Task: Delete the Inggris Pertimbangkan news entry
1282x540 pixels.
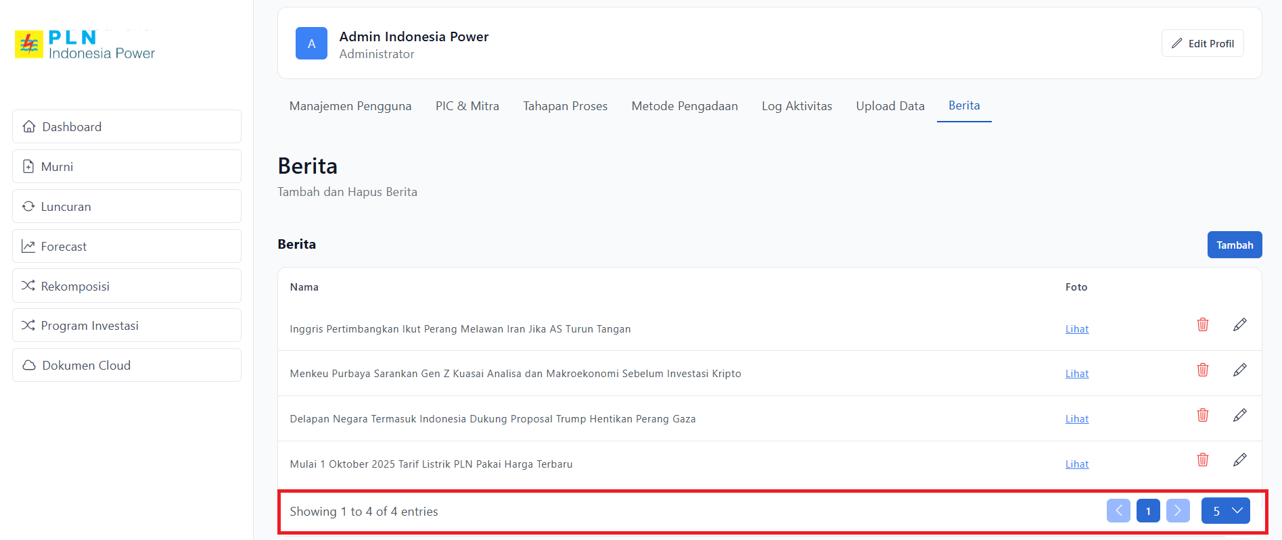Action: [1202, 325]
